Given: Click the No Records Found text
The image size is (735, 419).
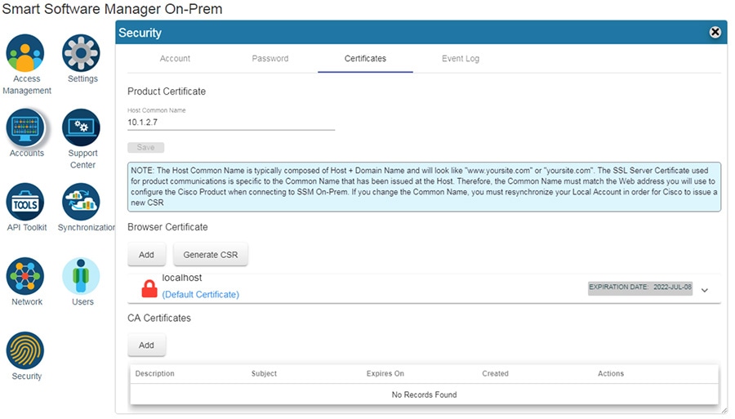Looking at the screenshot, I should [424, 394].
